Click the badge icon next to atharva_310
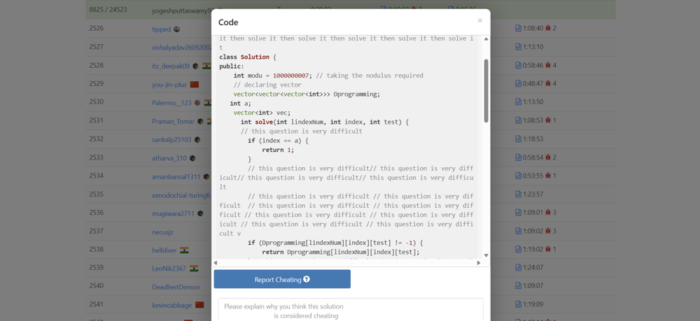This screenshot has width=700, height=321. (x=192, y=158)
